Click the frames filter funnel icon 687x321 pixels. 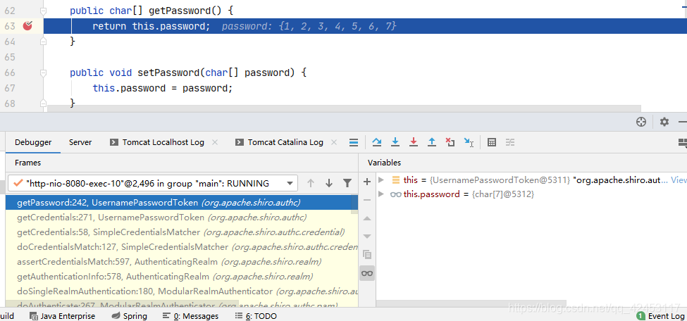point(347,183)
